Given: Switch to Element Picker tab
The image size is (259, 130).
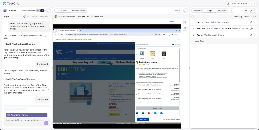Looking at the screenshot, I should click(x=79, y=11).
